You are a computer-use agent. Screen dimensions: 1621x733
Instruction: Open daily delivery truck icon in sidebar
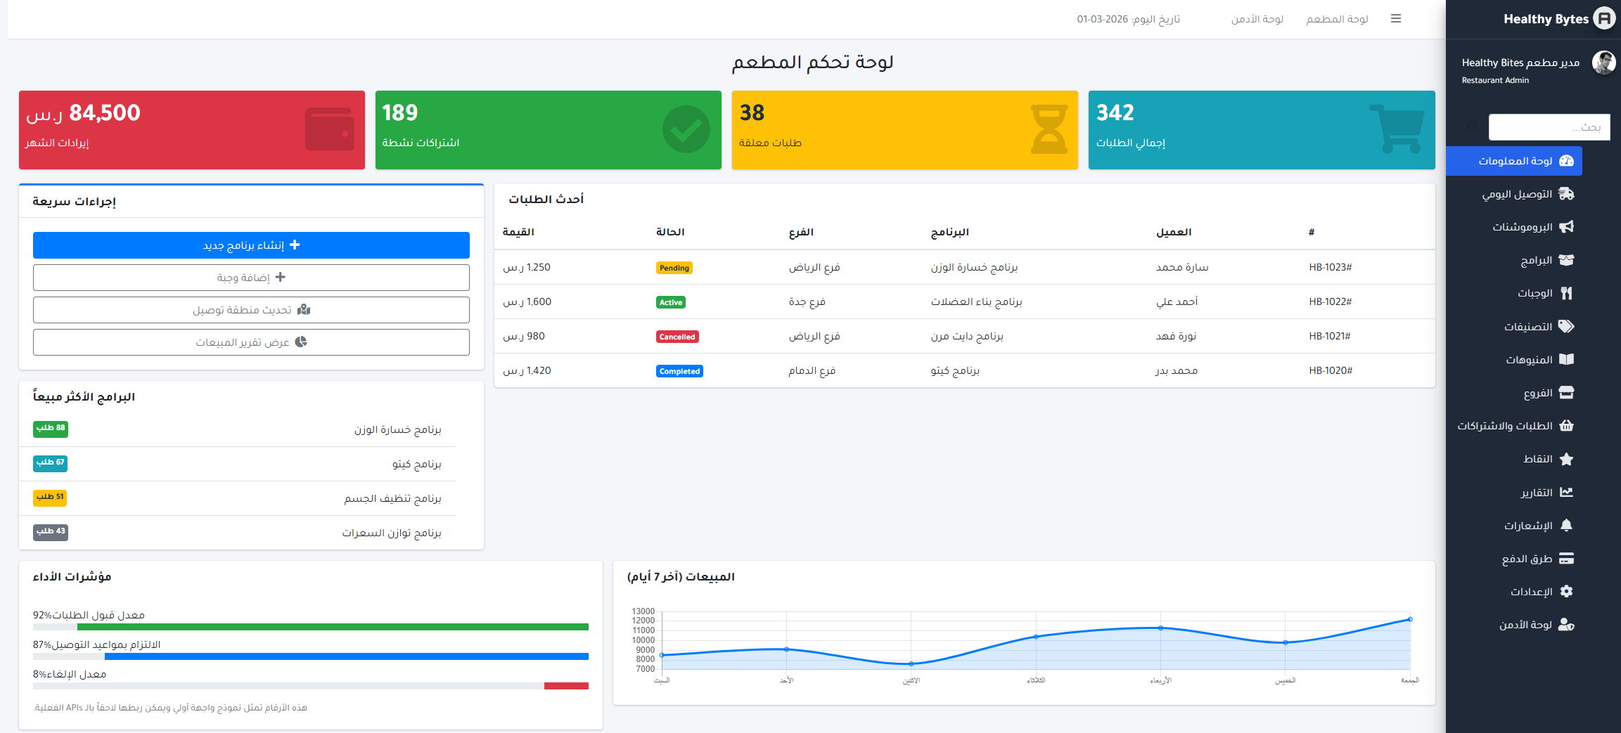pyautogui.click(x=1566, y=194)
